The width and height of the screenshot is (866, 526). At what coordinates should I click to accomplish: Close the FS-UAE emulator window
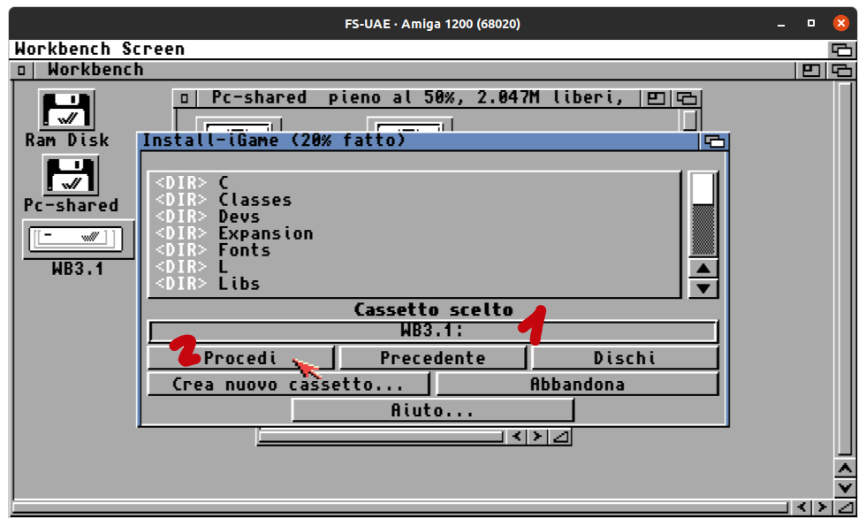[x=840, y=23]
